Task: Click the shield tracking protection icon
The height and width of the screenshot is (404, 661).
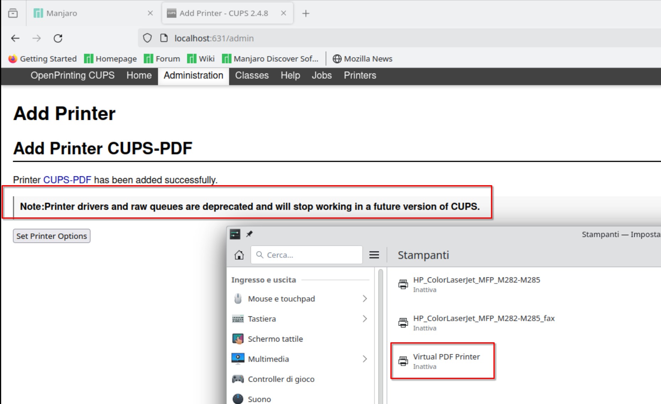Action: 147,38
